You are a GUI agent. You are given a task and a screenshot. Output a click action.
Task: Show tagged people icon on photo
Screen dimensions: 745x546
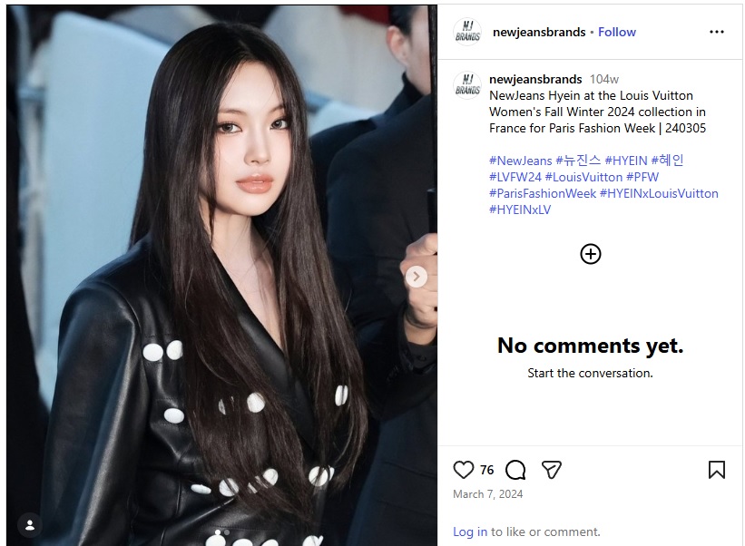tap(29, 525)
